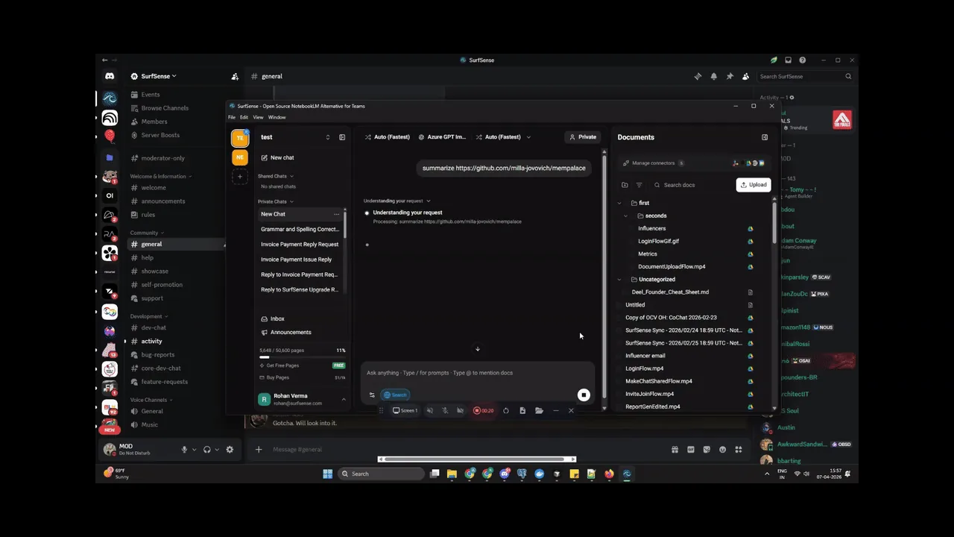954x537 pixels.
Task: Open File menu in SurfSense window
Action: point(232,117)
